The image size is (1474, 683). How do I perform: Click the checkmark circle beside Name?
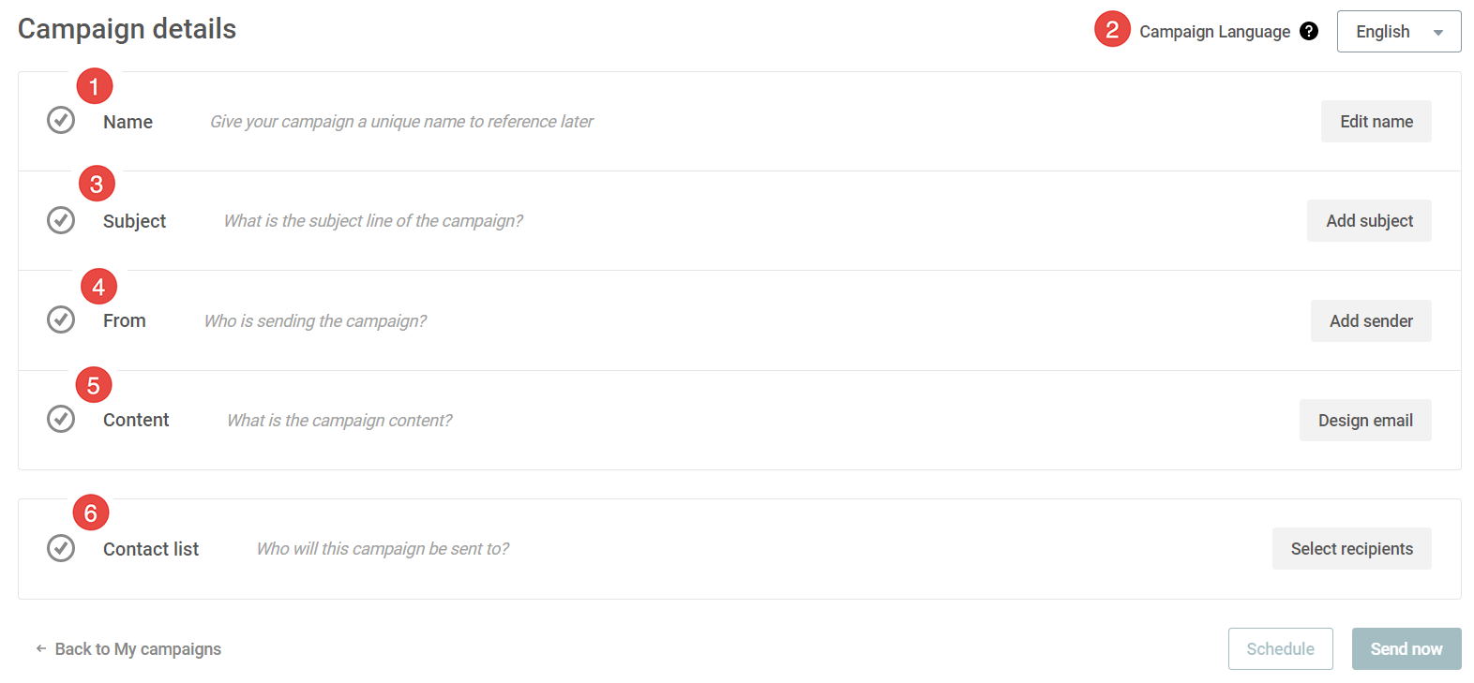[61, 120]
